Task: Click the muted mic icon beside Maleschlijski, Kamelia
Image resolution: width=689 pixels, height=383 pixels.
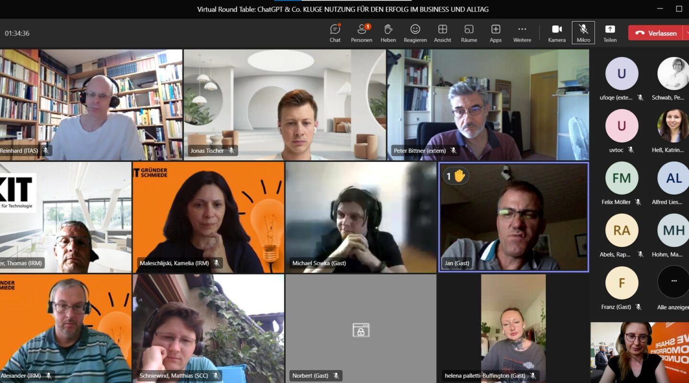Action: pyautogui.click(x=217, y=263)
